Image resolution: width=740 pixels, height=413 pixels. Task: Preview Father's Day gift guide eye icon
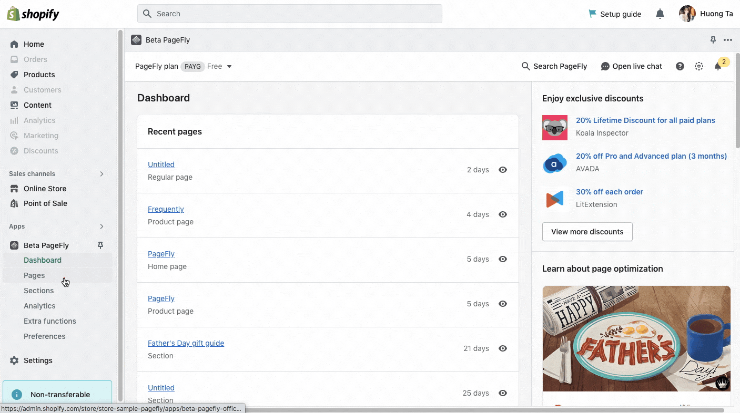503,348
